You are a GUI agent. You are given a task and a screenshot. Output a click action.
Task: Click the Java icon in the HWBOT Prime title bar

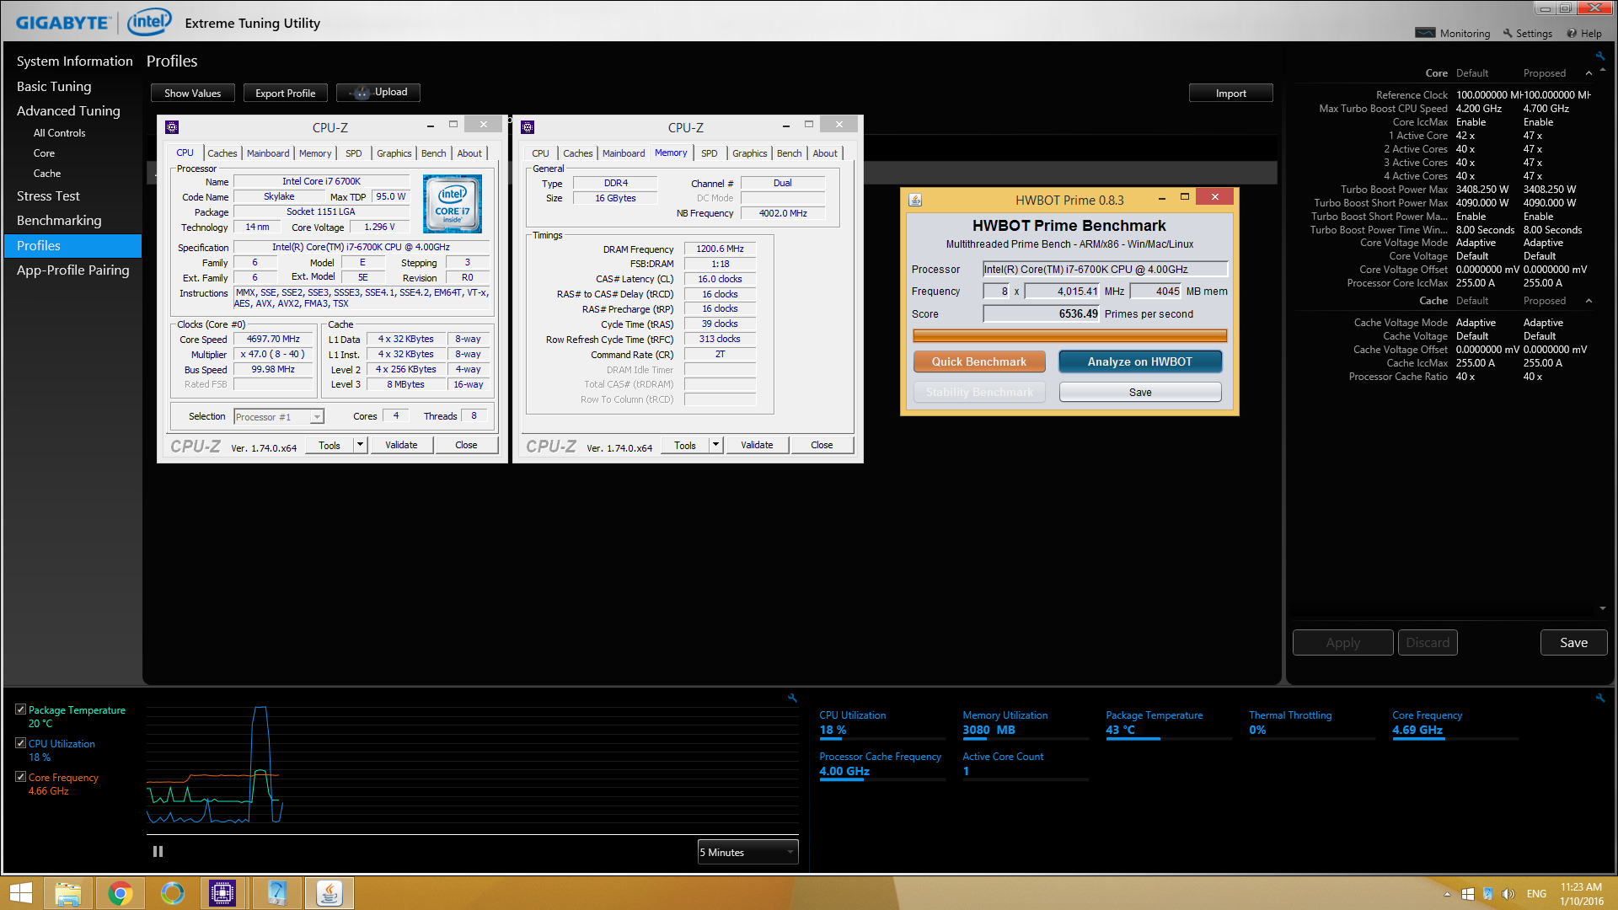coord(915,200)
